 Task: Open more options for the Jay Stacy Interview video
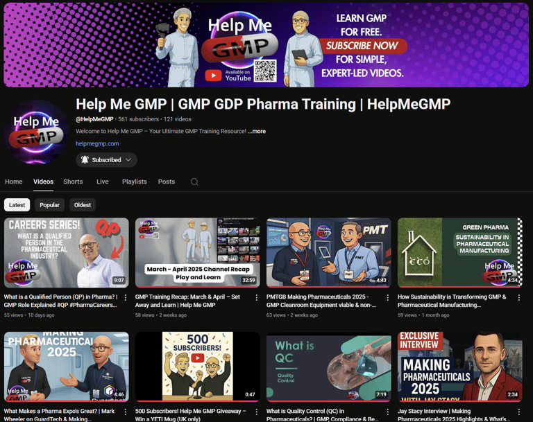click(519, 412)
